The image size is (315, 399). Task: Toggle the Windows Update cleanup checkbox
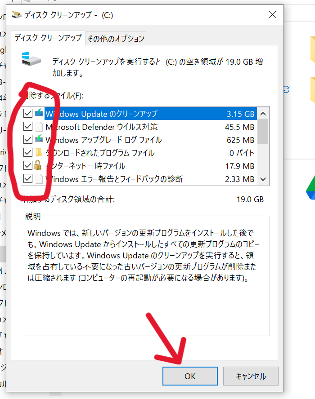click(x=28, y=114)
